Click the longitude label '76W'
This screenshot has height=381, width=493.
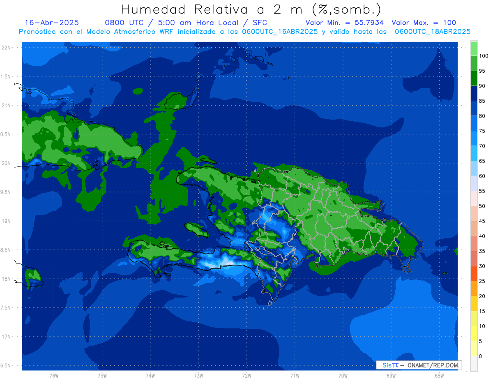point(54,376)
